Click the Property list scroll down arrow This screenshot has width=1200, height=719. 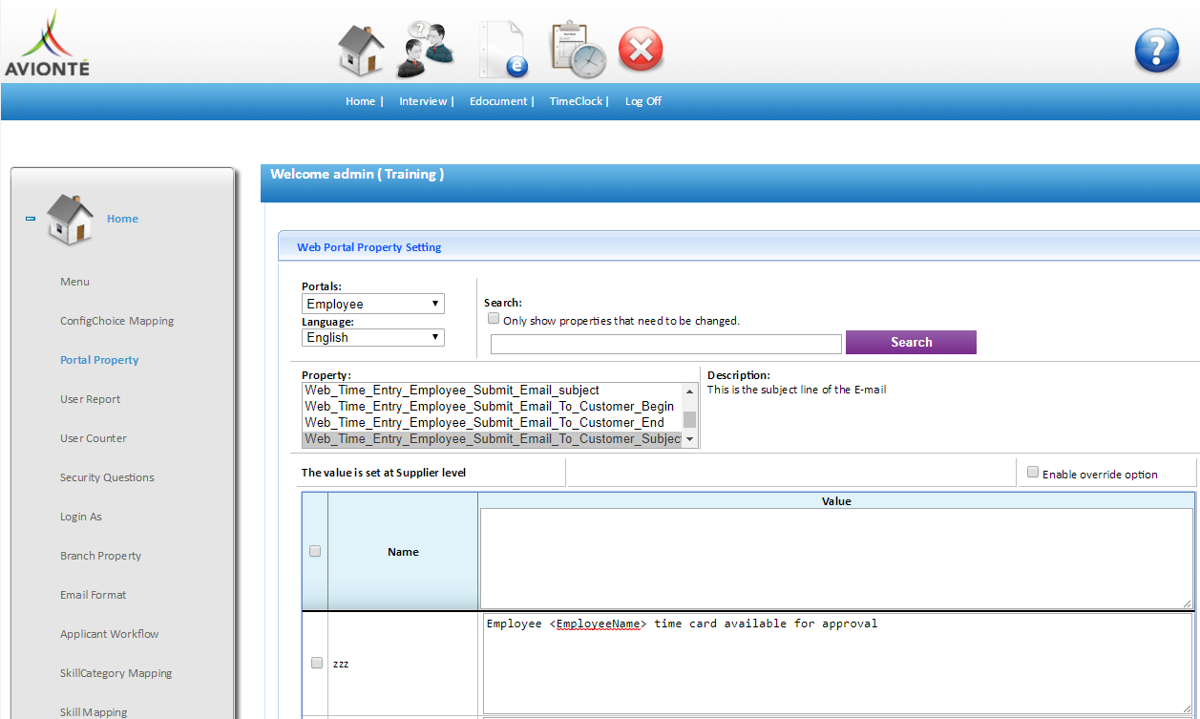click(x=690, y=440)
